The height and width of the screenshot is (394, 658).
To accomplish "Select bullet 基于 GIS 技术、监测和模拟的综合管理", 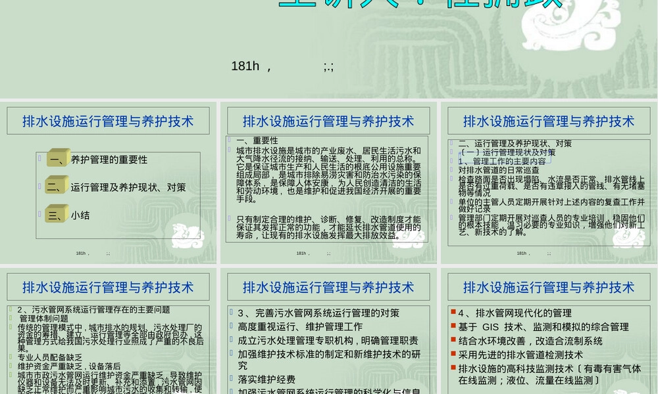I will click(544, 327).
